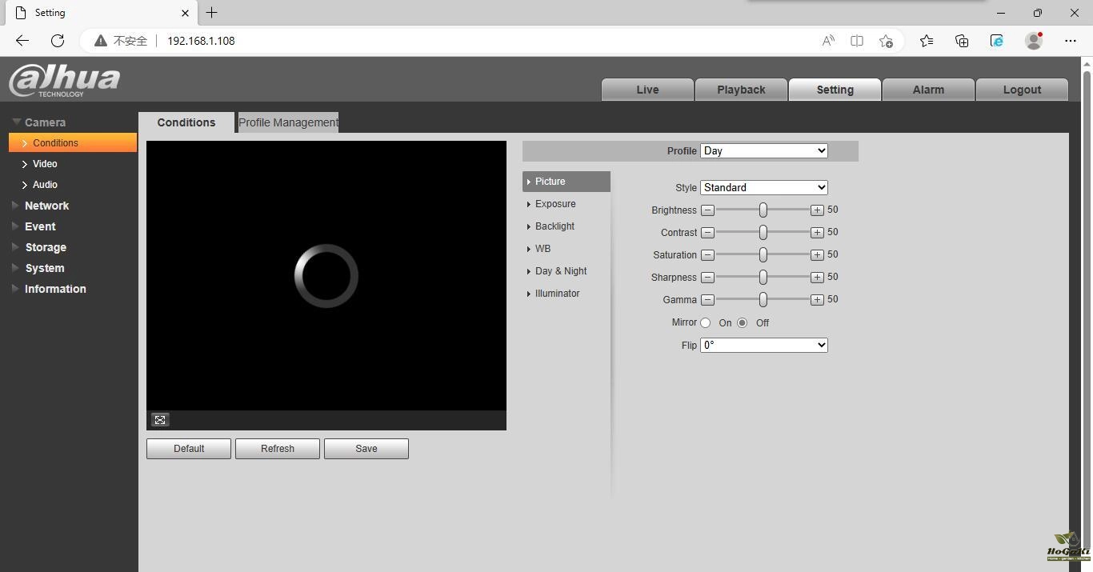1093x572 pixels.
Task: Open the Playback tab
Action: [741, 90]
